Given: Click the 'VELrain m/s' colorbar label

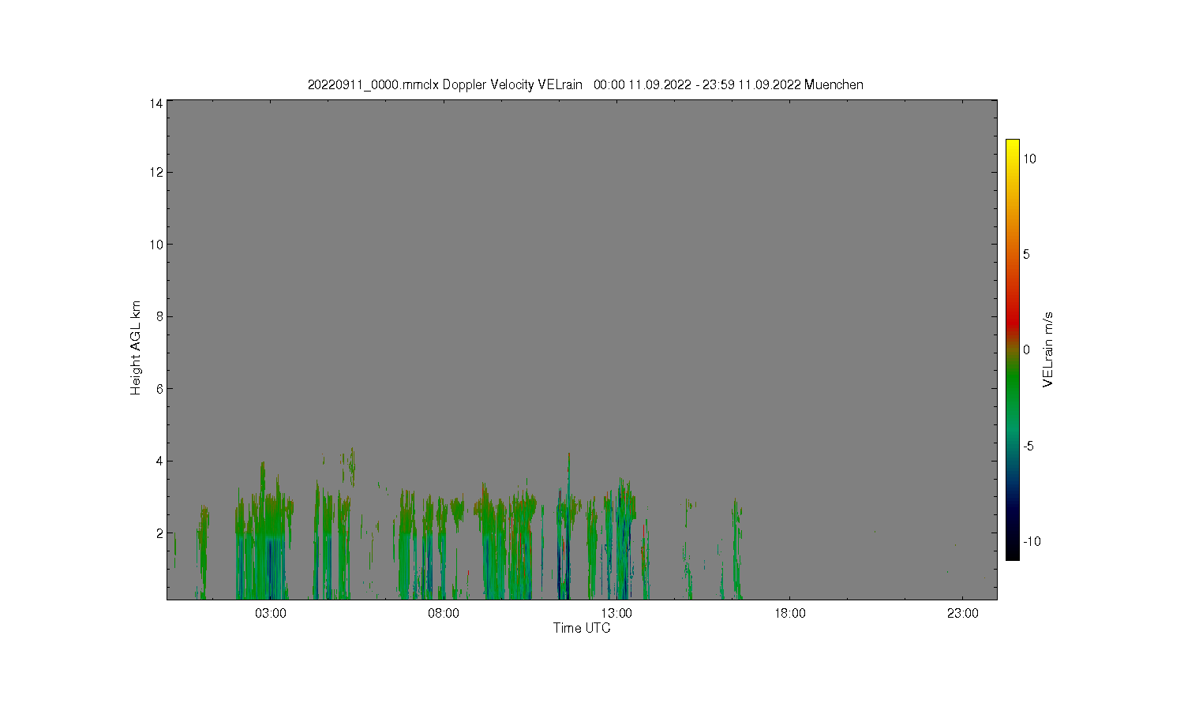Looking at the screenshot, I should coord(1047,349).
